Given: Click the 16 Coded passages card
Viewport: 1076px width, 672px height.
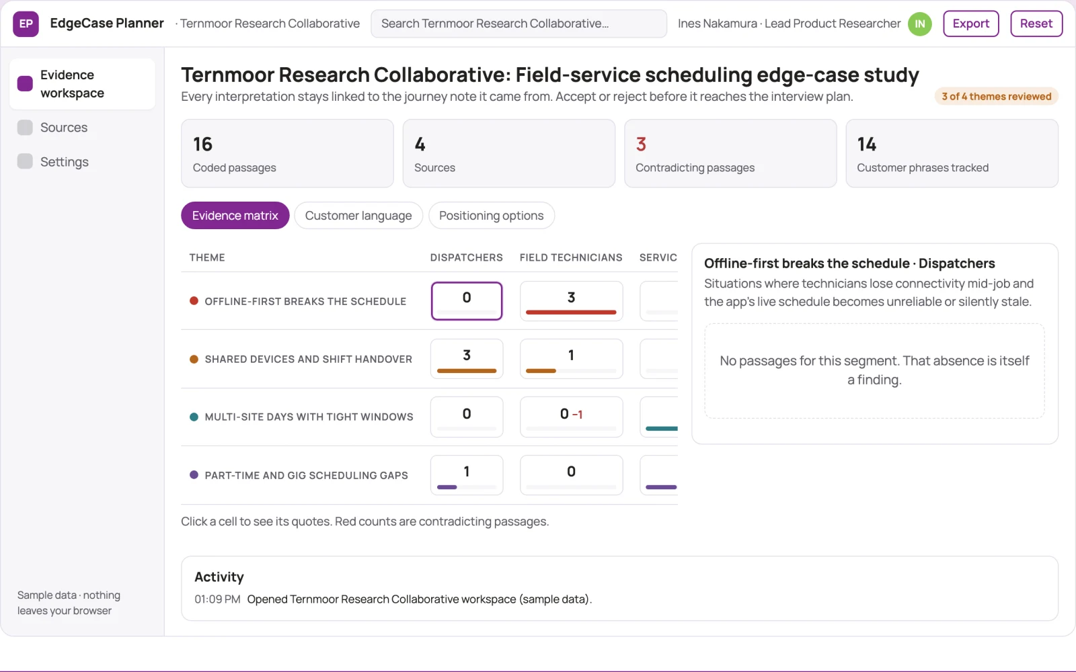Looking at the screenshot, I should pos(287,153).
